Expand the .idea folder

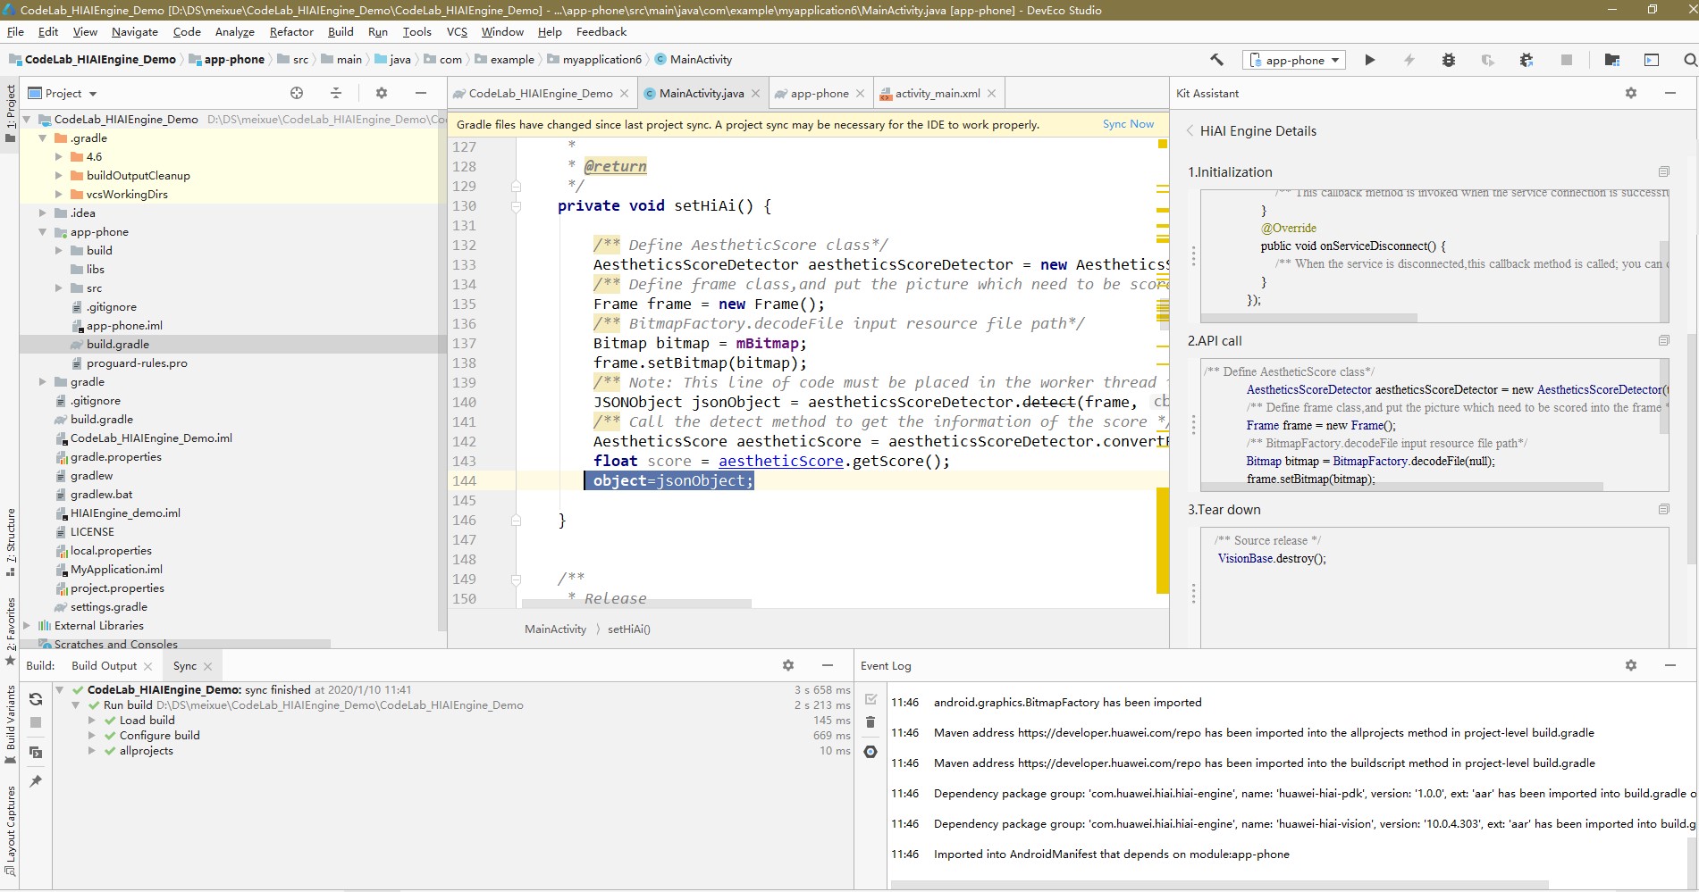pos(42,213)
